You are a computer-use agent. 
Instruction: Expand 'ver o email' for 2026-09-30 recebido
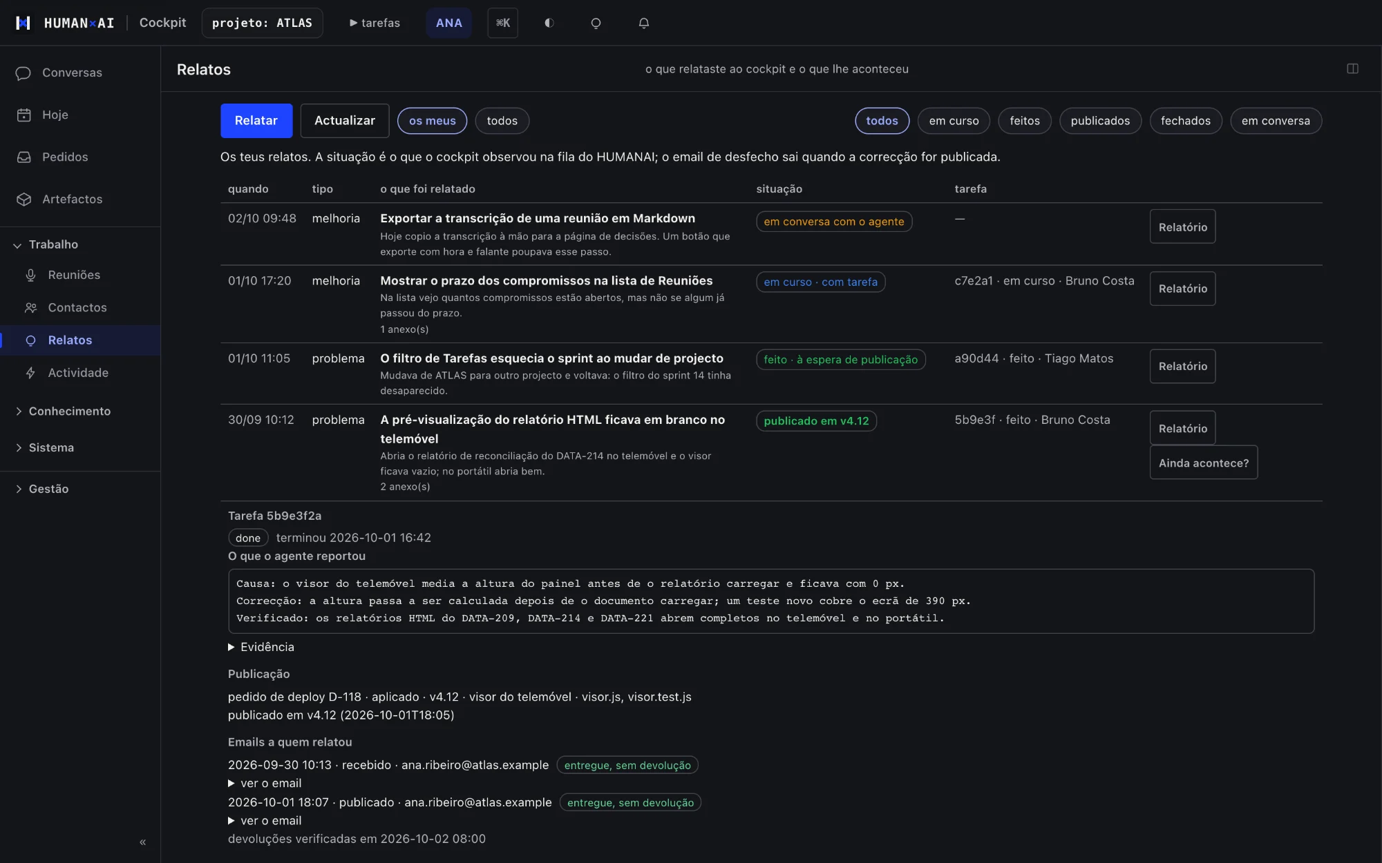tap(265, 783)
